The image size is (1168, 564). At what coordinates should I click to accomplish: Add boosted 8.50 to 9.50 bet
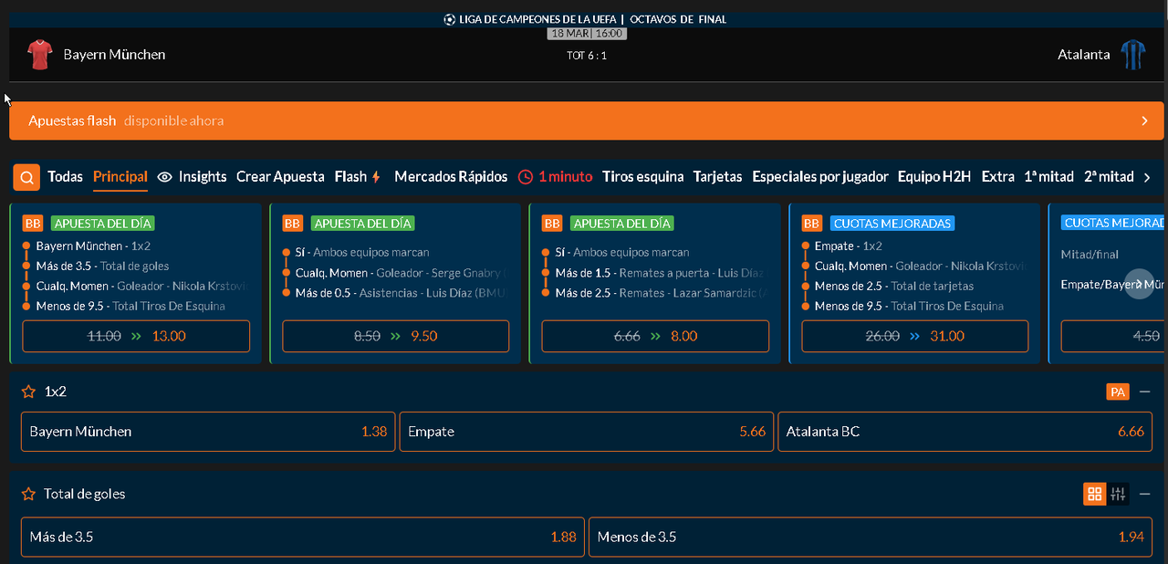[x=396, y=336]
